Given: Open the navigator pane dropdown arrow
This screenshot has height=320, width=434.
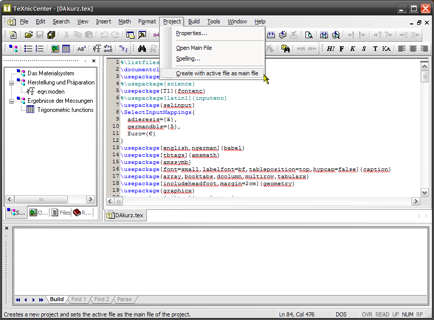Looking at the screenshot, I should click(86, 61).
